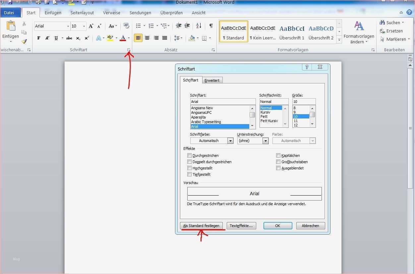Check Hochgestellt checkbox
The height and width of the screenshot is (274, 415).
[189, 168]
